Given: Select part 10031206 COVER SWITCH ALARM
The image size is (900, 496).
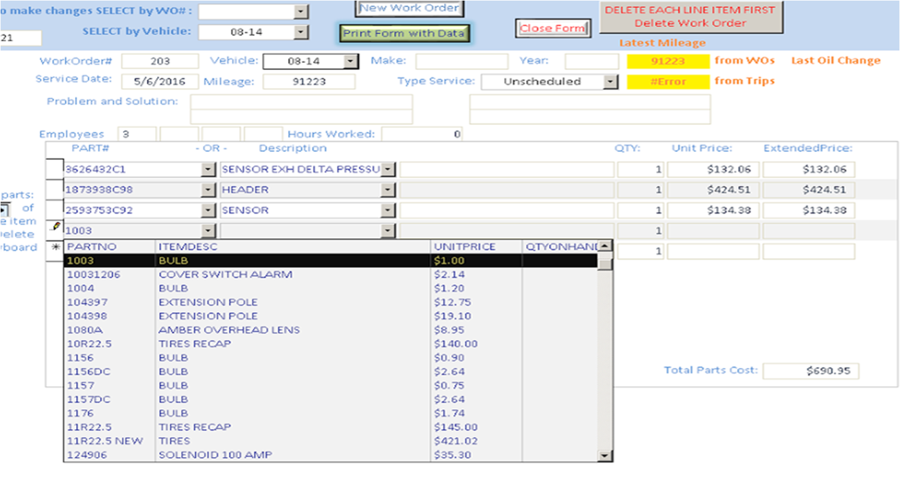Looking at the screenshot, I should [331, 275].
